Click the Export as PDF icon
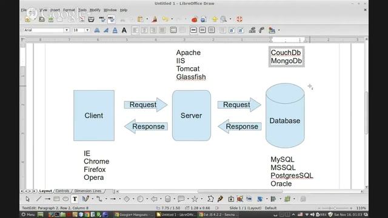The width and height of the screenshot is (388, 218). pos(82,19)
